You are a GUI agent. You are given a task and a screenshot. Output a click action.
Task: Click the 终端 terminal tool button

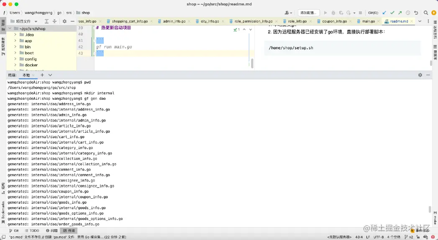pyautogui.click(x=69, y=230)
